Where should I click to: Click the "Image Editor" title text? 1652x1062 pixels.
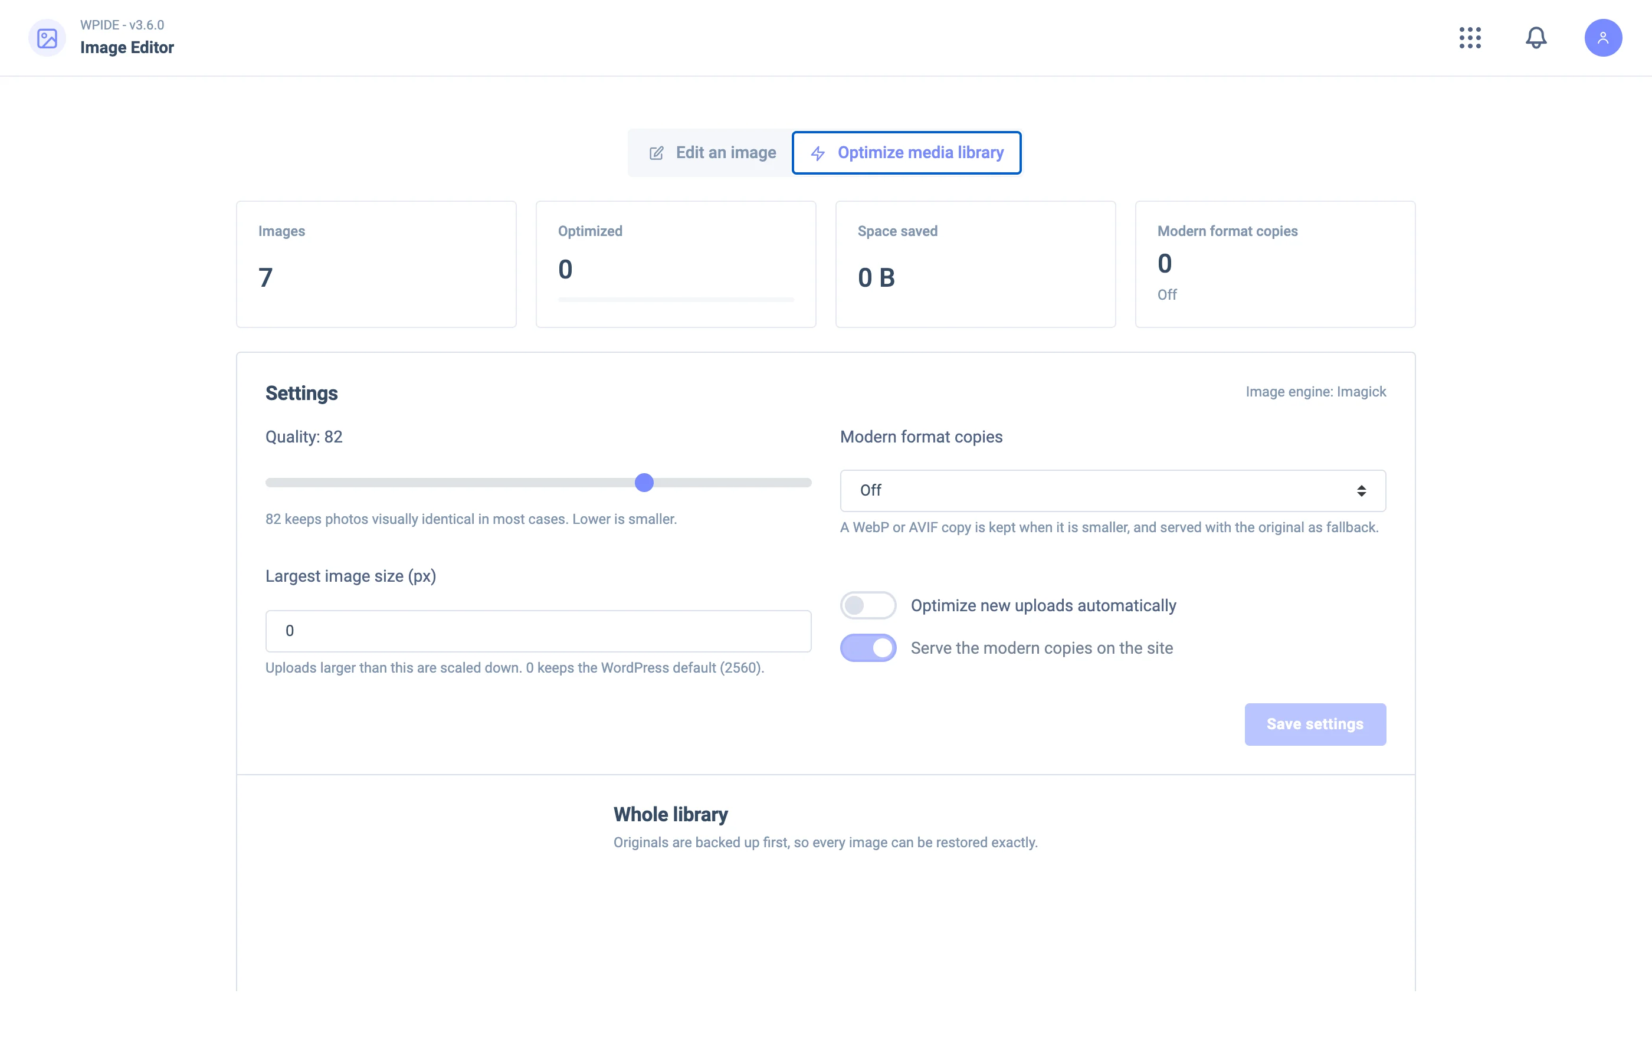pyautogui.click(x=127, y=48)
